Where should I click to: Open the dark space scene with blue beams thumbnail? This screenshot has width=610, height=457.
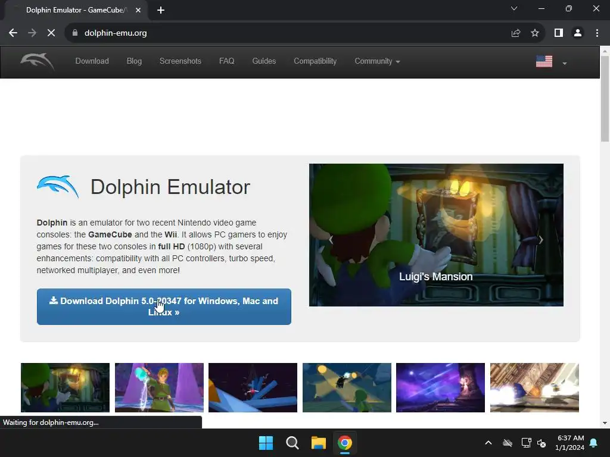pyautogui.click(x=253, y=387)
